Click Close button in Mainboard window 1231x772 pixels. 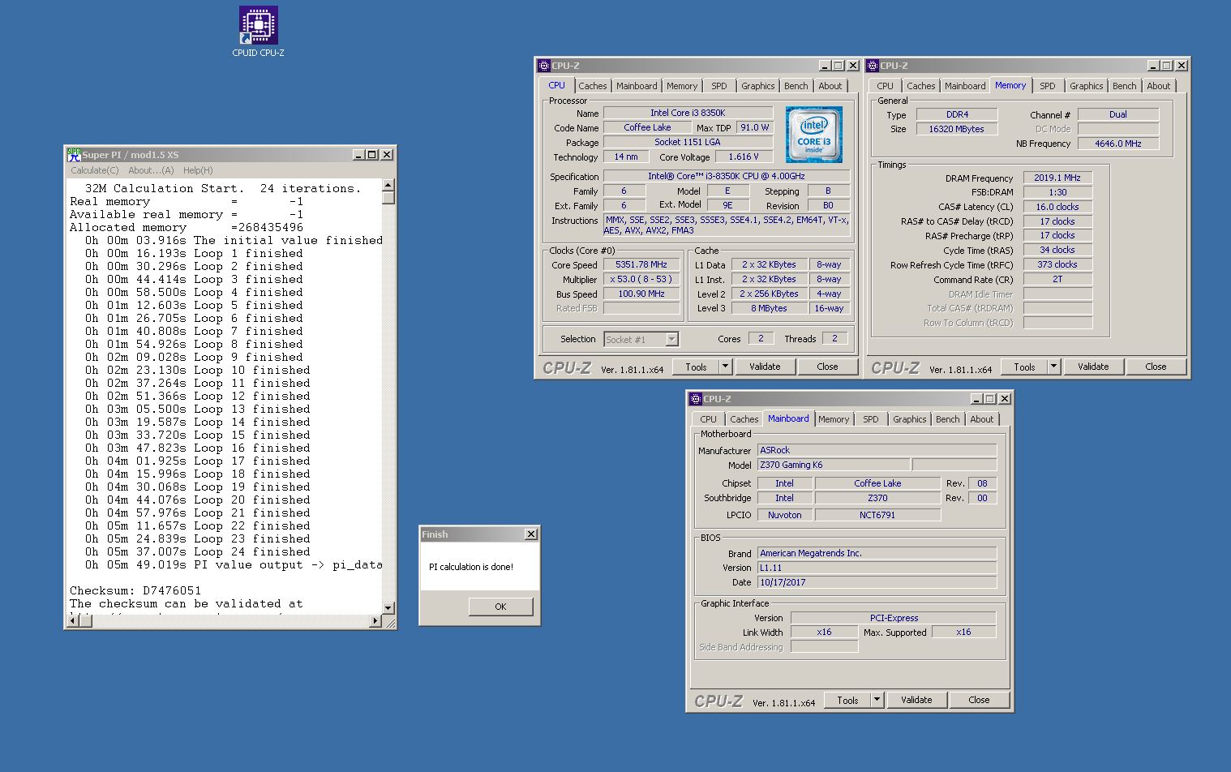(979, 700)
